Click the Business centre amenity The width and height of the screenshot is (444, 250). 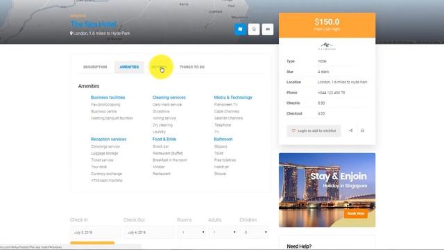[104, 111]
